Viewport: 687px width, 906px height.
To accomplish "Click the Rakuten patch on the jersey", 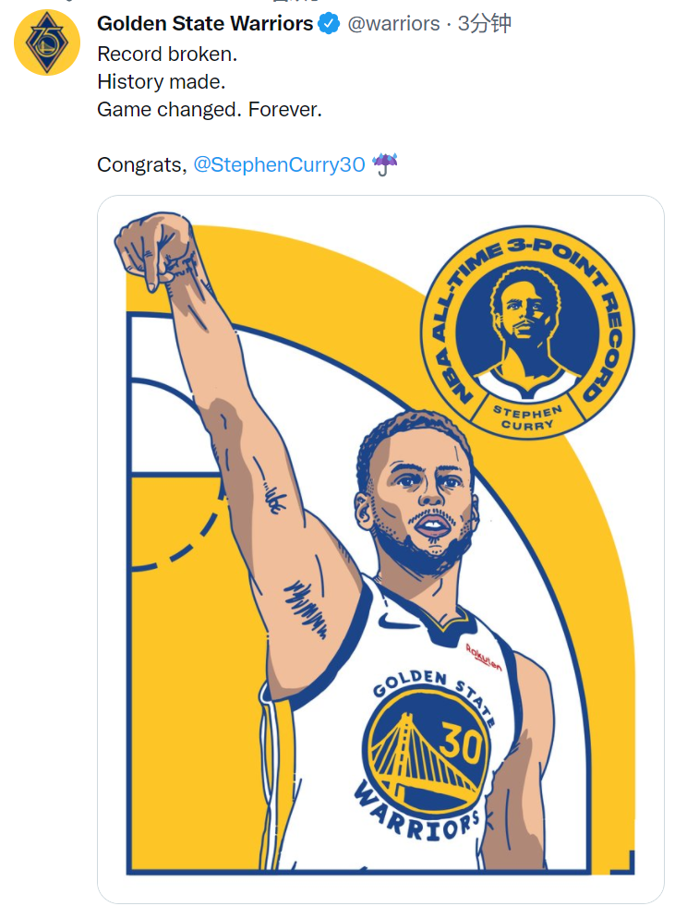I will tap(483, 657).
